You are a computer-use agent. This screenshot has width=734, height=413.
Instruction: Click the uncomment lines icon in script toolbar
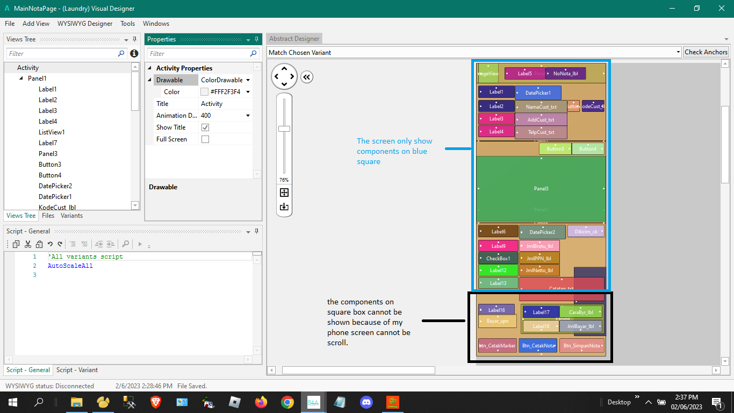[x=84, y=244]
